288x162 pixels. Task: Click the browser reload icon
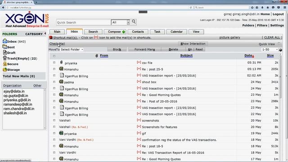[x=191, y=8]
